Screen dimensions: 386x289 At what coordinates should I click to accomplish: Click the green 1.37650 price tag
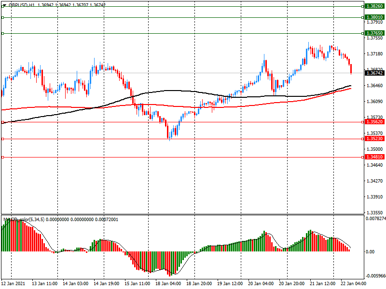pos(374,33)
